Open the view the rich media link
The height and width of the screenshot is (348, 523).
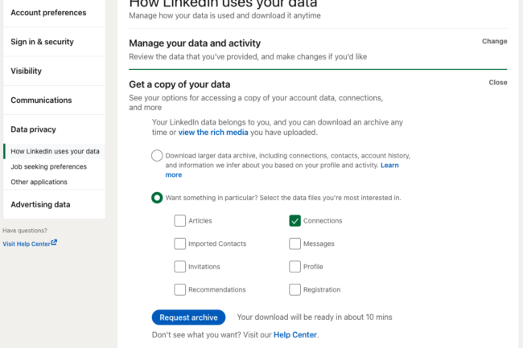(213, 132)
